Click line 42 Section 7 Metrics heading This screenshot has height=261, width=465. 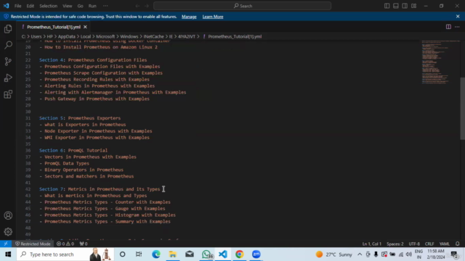click(100, 189)
